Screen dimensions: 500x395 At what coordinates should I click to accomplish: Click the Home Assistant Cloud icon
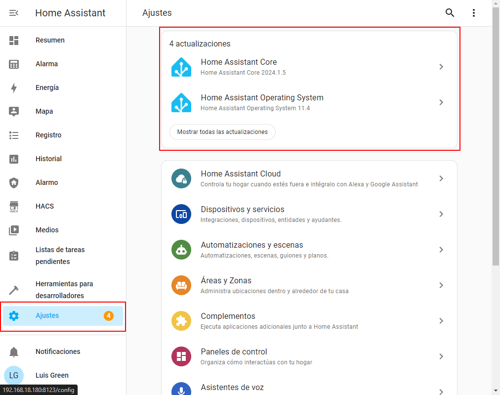(x=181, y=178)
